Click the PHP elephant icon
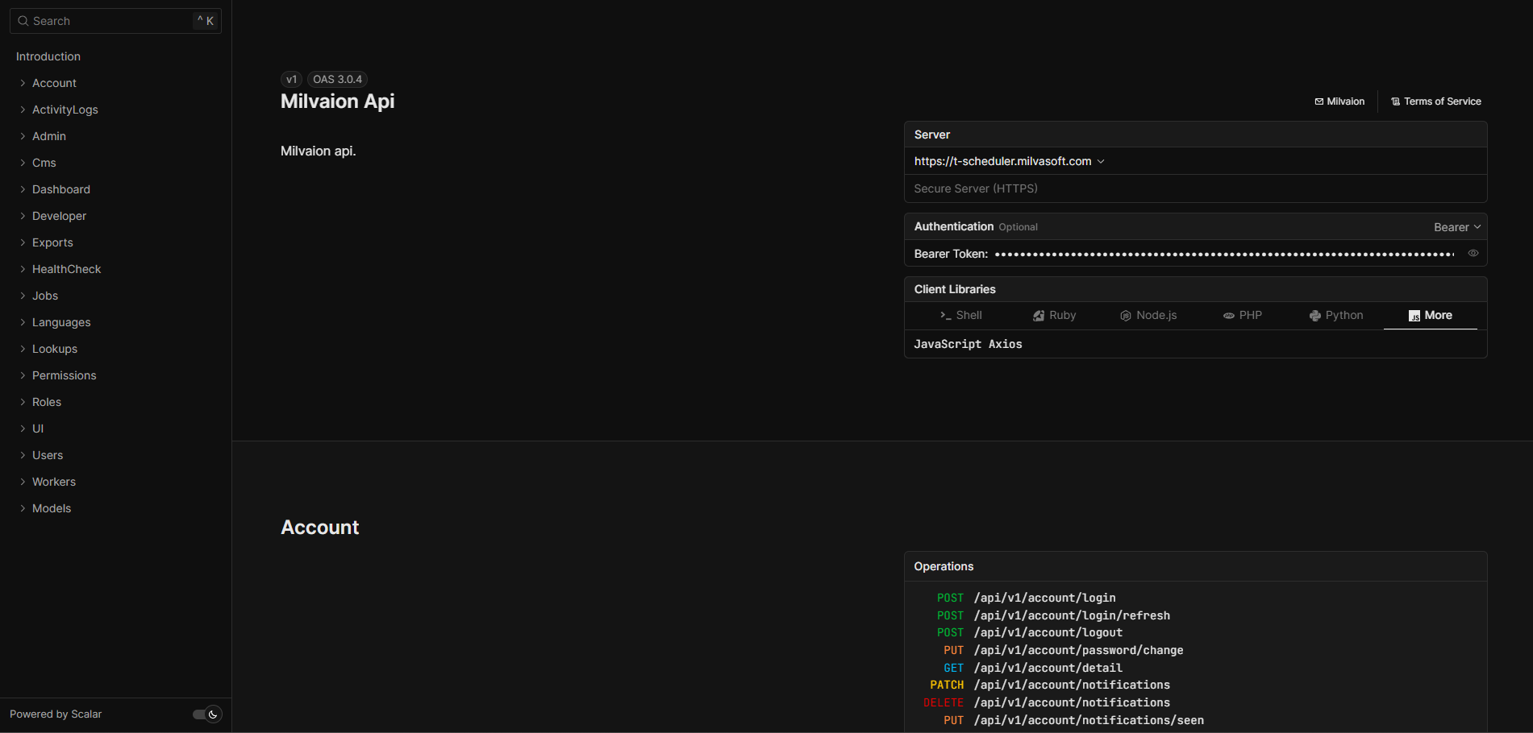This screenshot has width=1533, height=733. coord(1228,315)
